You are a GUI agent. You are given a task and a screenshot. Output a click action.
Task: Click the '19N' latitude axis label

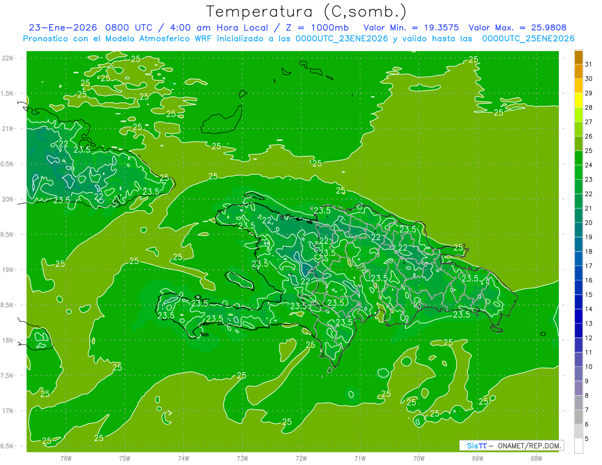coord(8,269)
